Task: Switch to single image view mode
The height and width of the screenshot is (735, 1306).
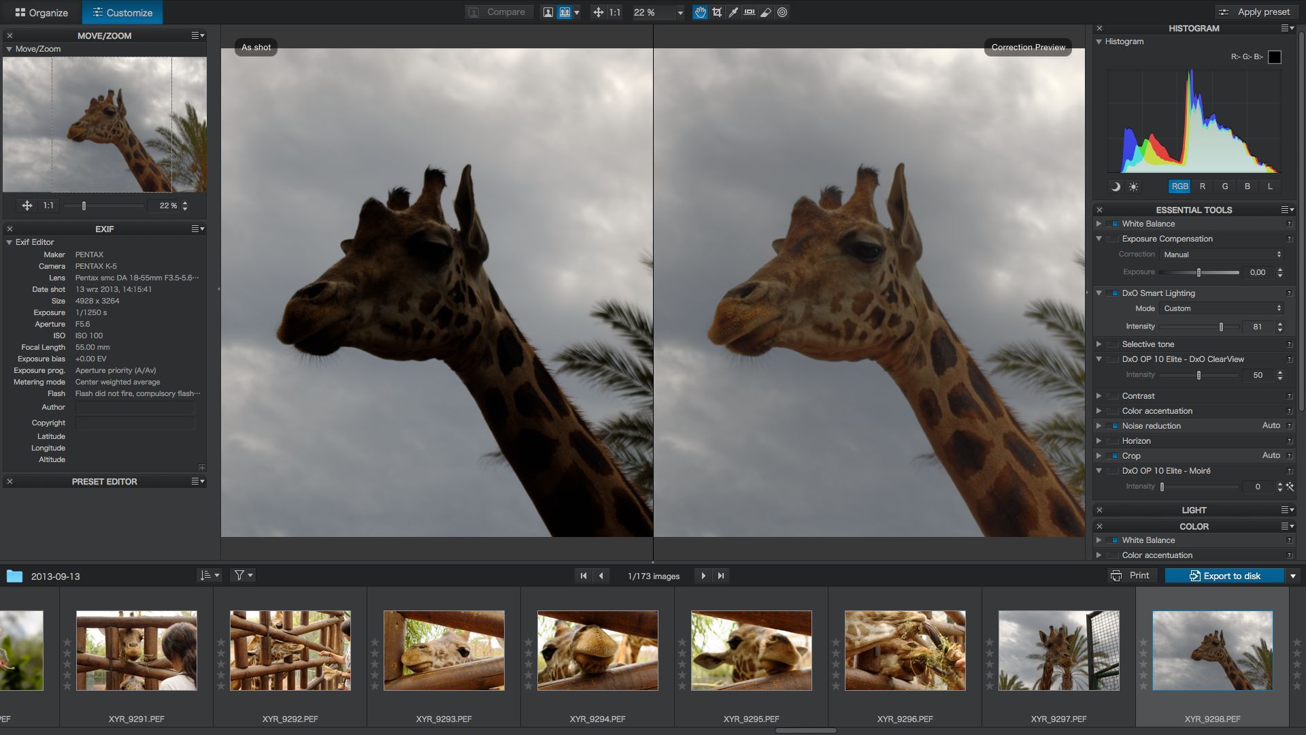Action: 548,12
